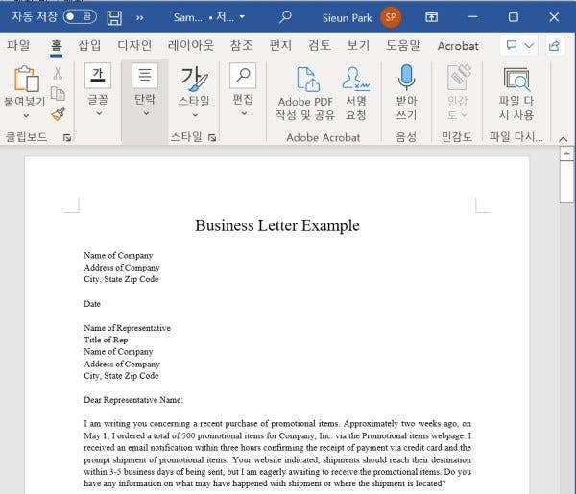Open the 도움말 tab
Screen dimensions: 576x494
point(403,45)
